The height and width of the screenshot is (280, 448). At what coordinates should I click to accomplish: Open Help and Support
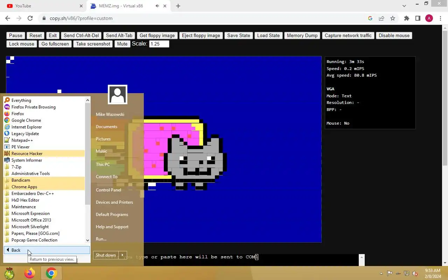(x=112, y=227)
